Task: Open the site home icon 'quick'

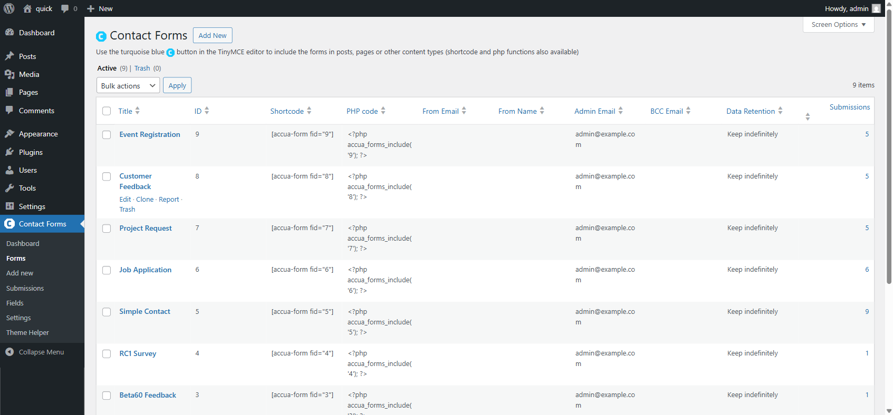Action: (x=27, y=8)
